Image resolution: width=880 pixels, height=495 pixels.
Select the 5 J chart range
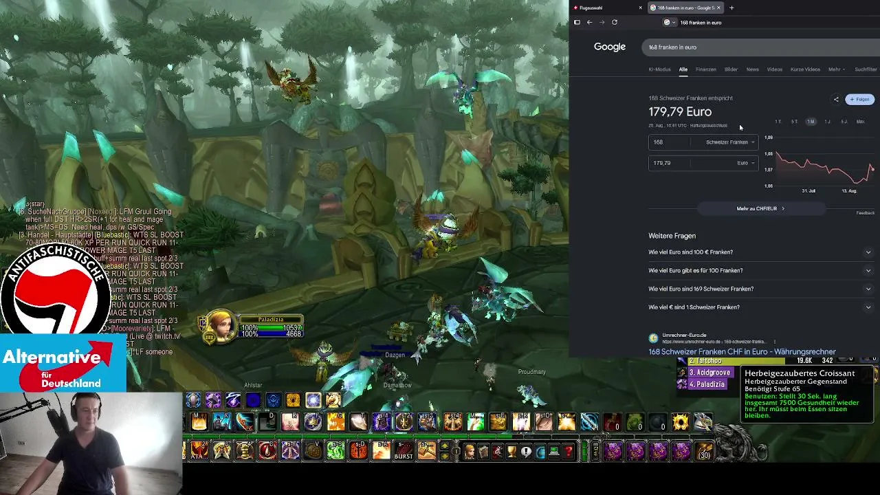844,122
